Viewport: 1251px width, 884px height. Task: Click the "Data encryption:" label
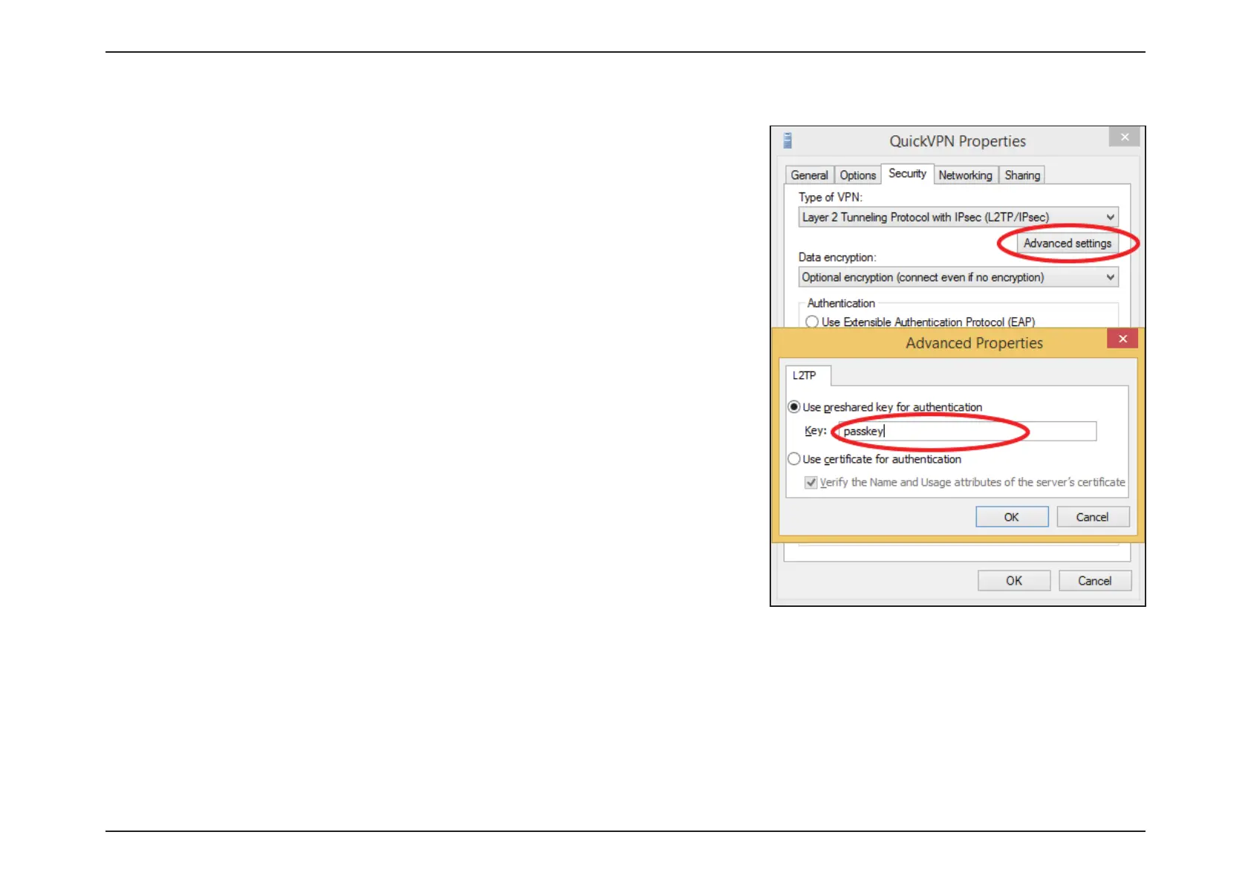(837, 258)
